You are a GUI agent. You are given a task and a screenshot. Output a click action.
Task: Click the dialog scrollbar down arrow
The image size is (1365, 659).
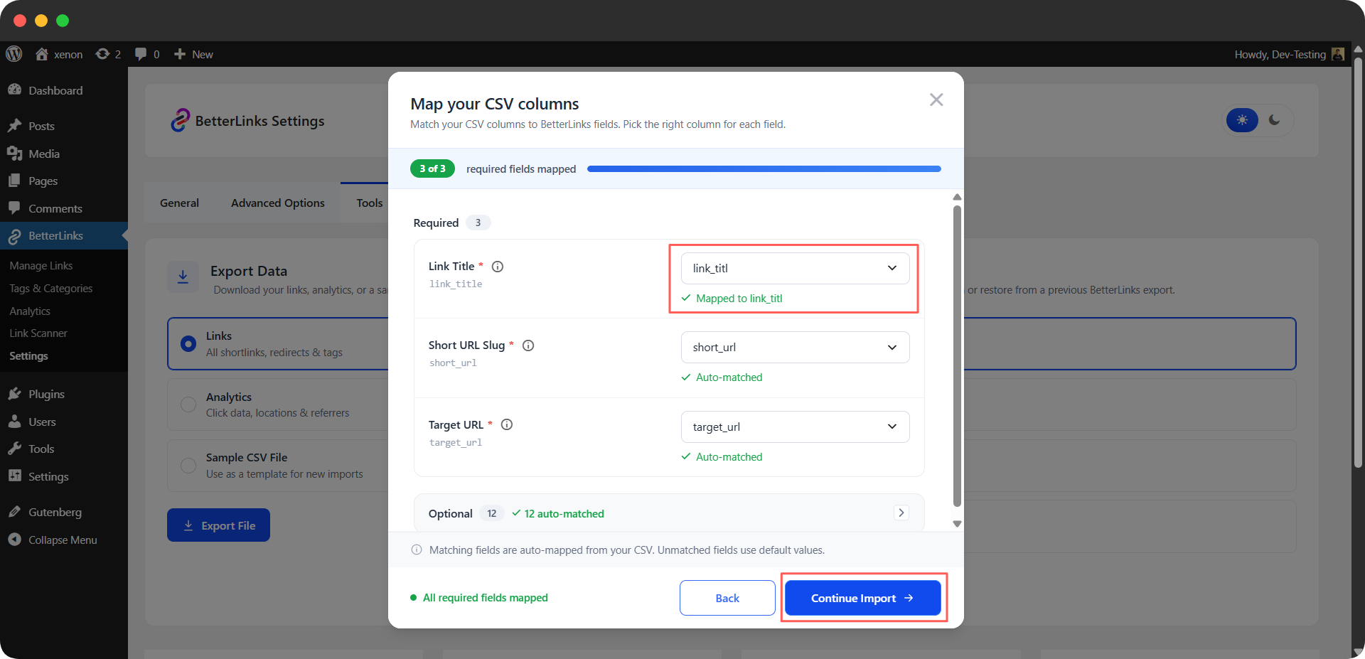(x=957, y=524)
